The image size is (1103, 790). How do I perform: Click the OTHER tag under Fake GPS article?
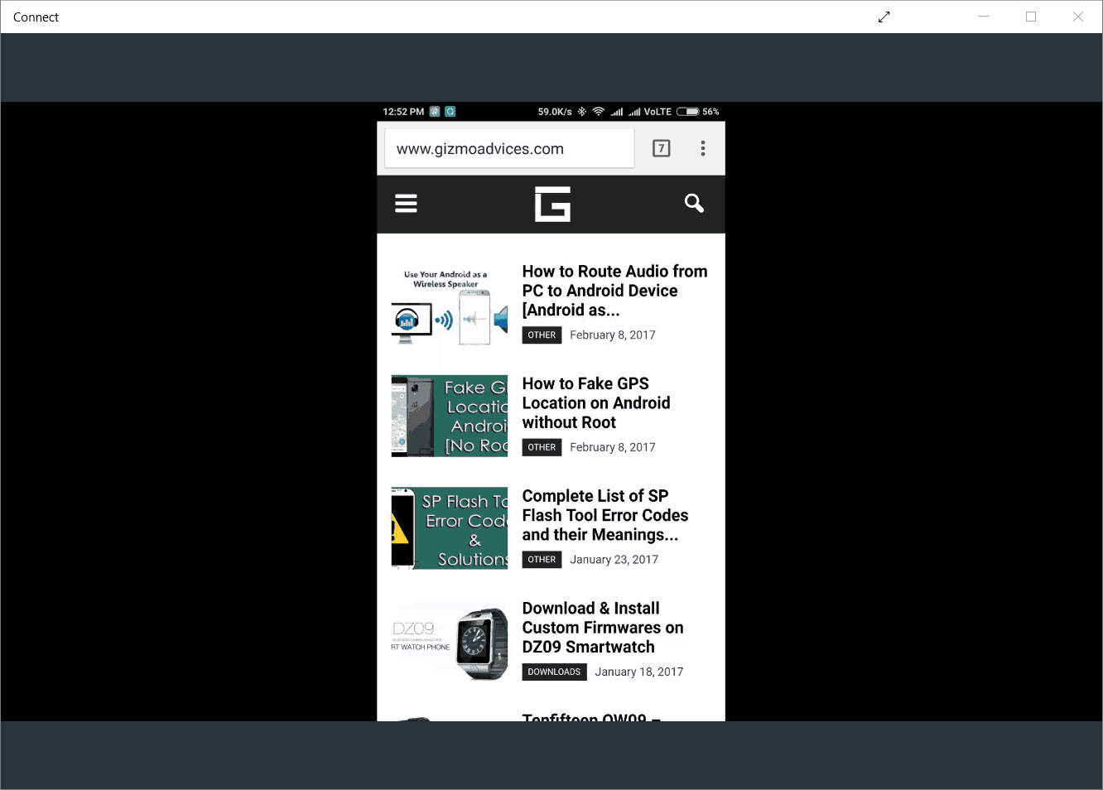pyautogui.click(x=542, y=447)
